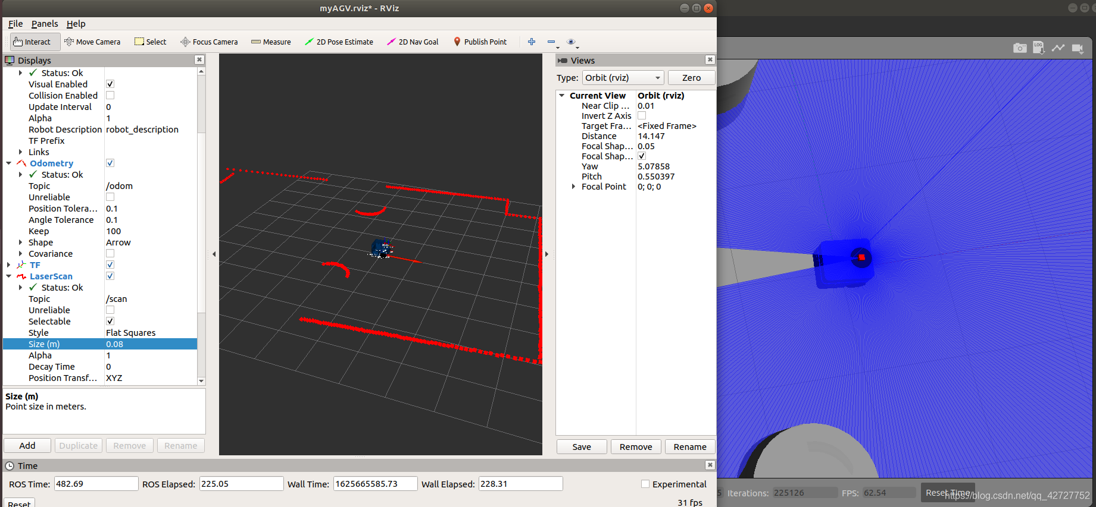Click the video record icon in Gazebo
The height and width of the screenshot is (507, 1096).
[x=1078, y=48]
